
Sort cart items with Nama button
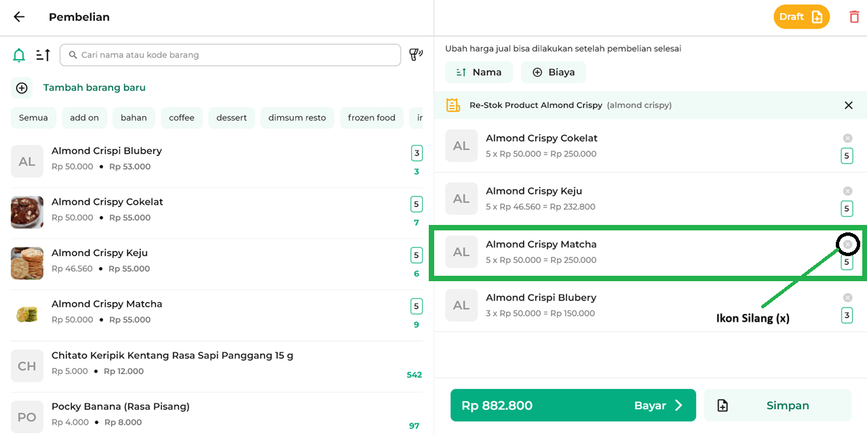478,72
